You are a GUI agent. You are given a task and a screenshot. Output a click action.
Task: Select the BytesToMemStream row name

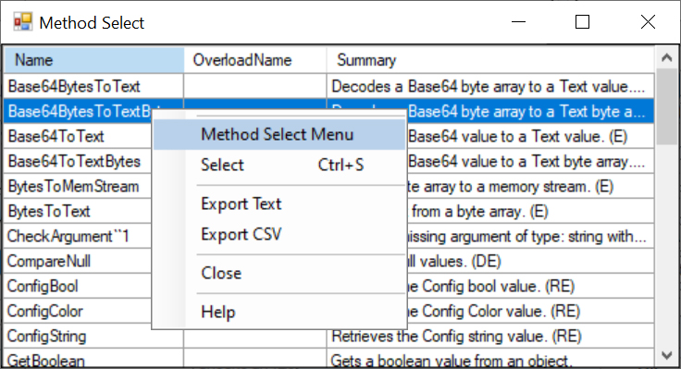(x=73, y=187)
